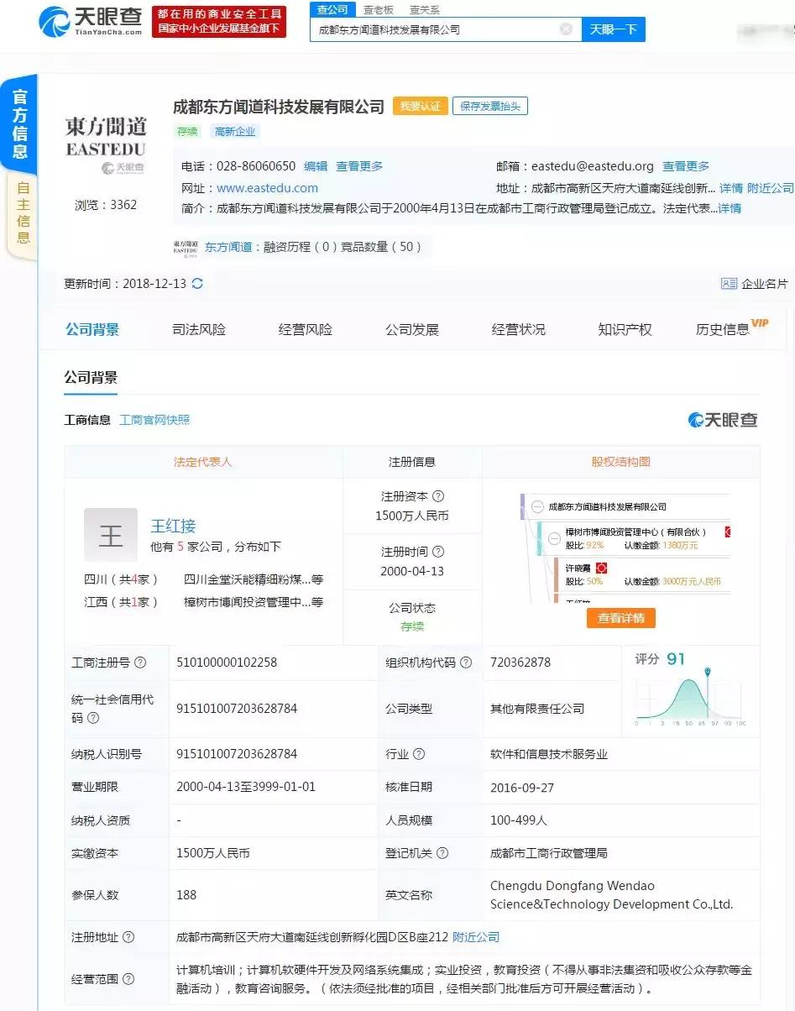This screenshot has width=795, height=1011.
Task: Open the website link www.eastedu.com
Action: [x=267, y=187]
